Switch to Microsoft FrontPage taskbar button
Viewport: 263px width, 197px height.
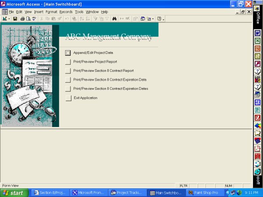pos(89,193)
